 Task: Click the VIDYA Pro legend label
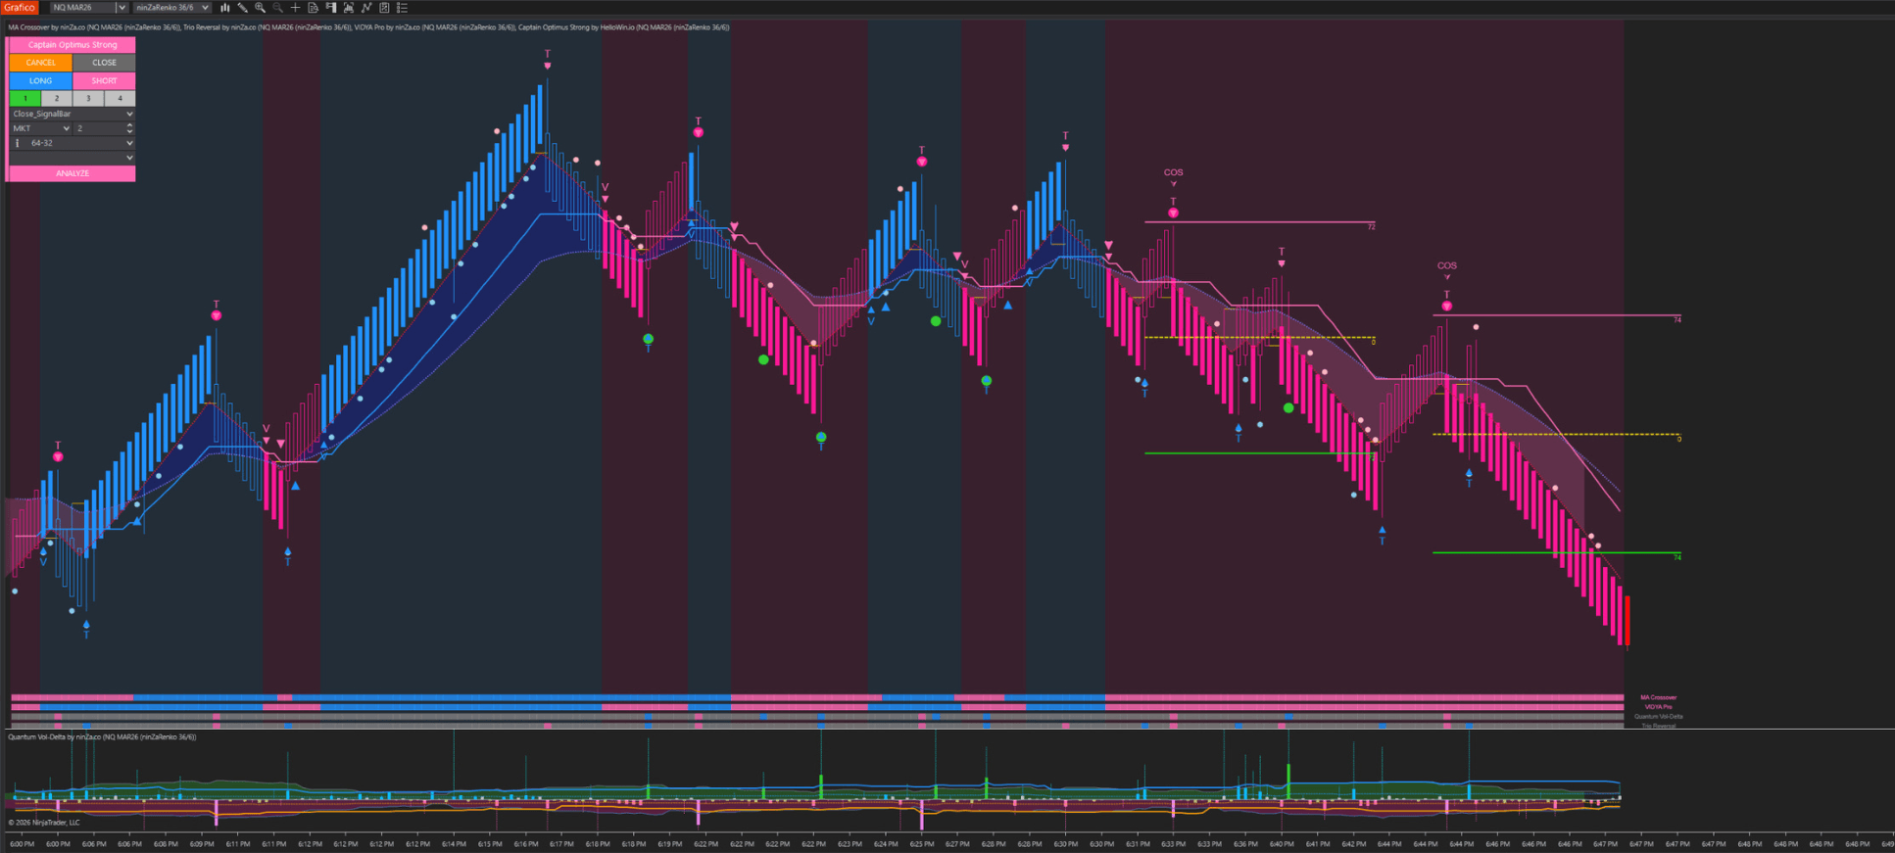[1658, 707]
